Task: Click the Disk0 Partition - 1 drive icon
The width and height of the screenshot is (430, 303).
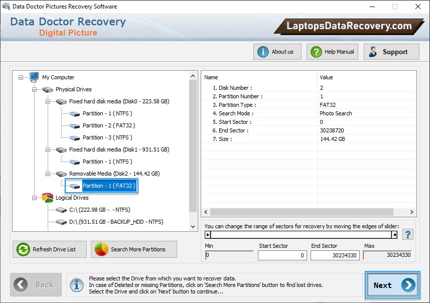Action: (75, 113)
